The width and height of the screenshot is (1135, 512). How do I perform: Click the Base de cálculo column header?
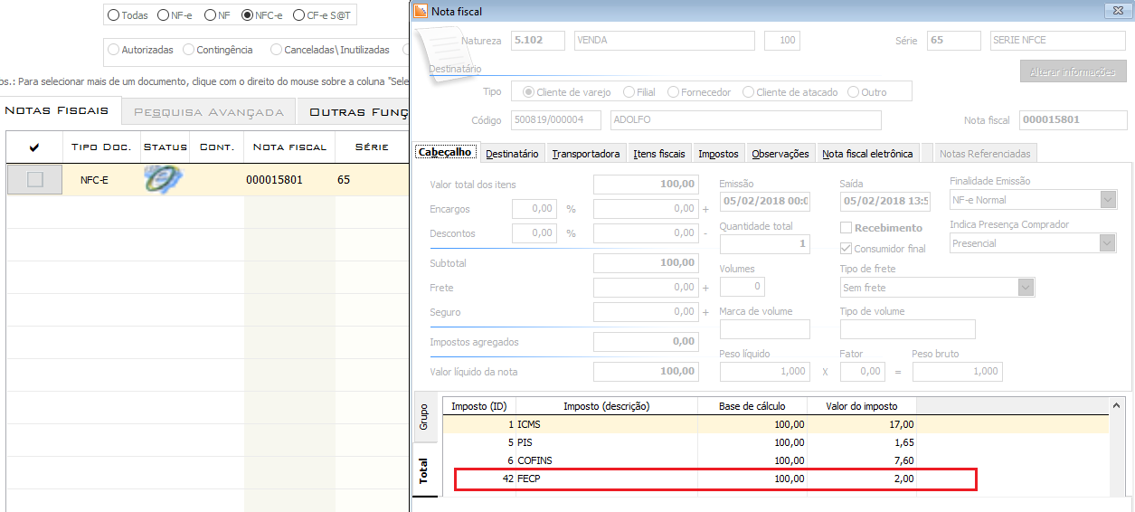click(x=752, y=406)
